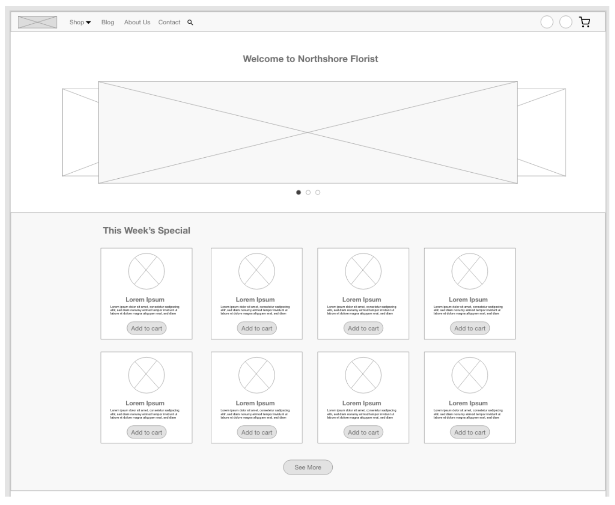The image size is (615, 505).
Task: Add the first bottom-row product to cart
Action: (x=146, y=432)
